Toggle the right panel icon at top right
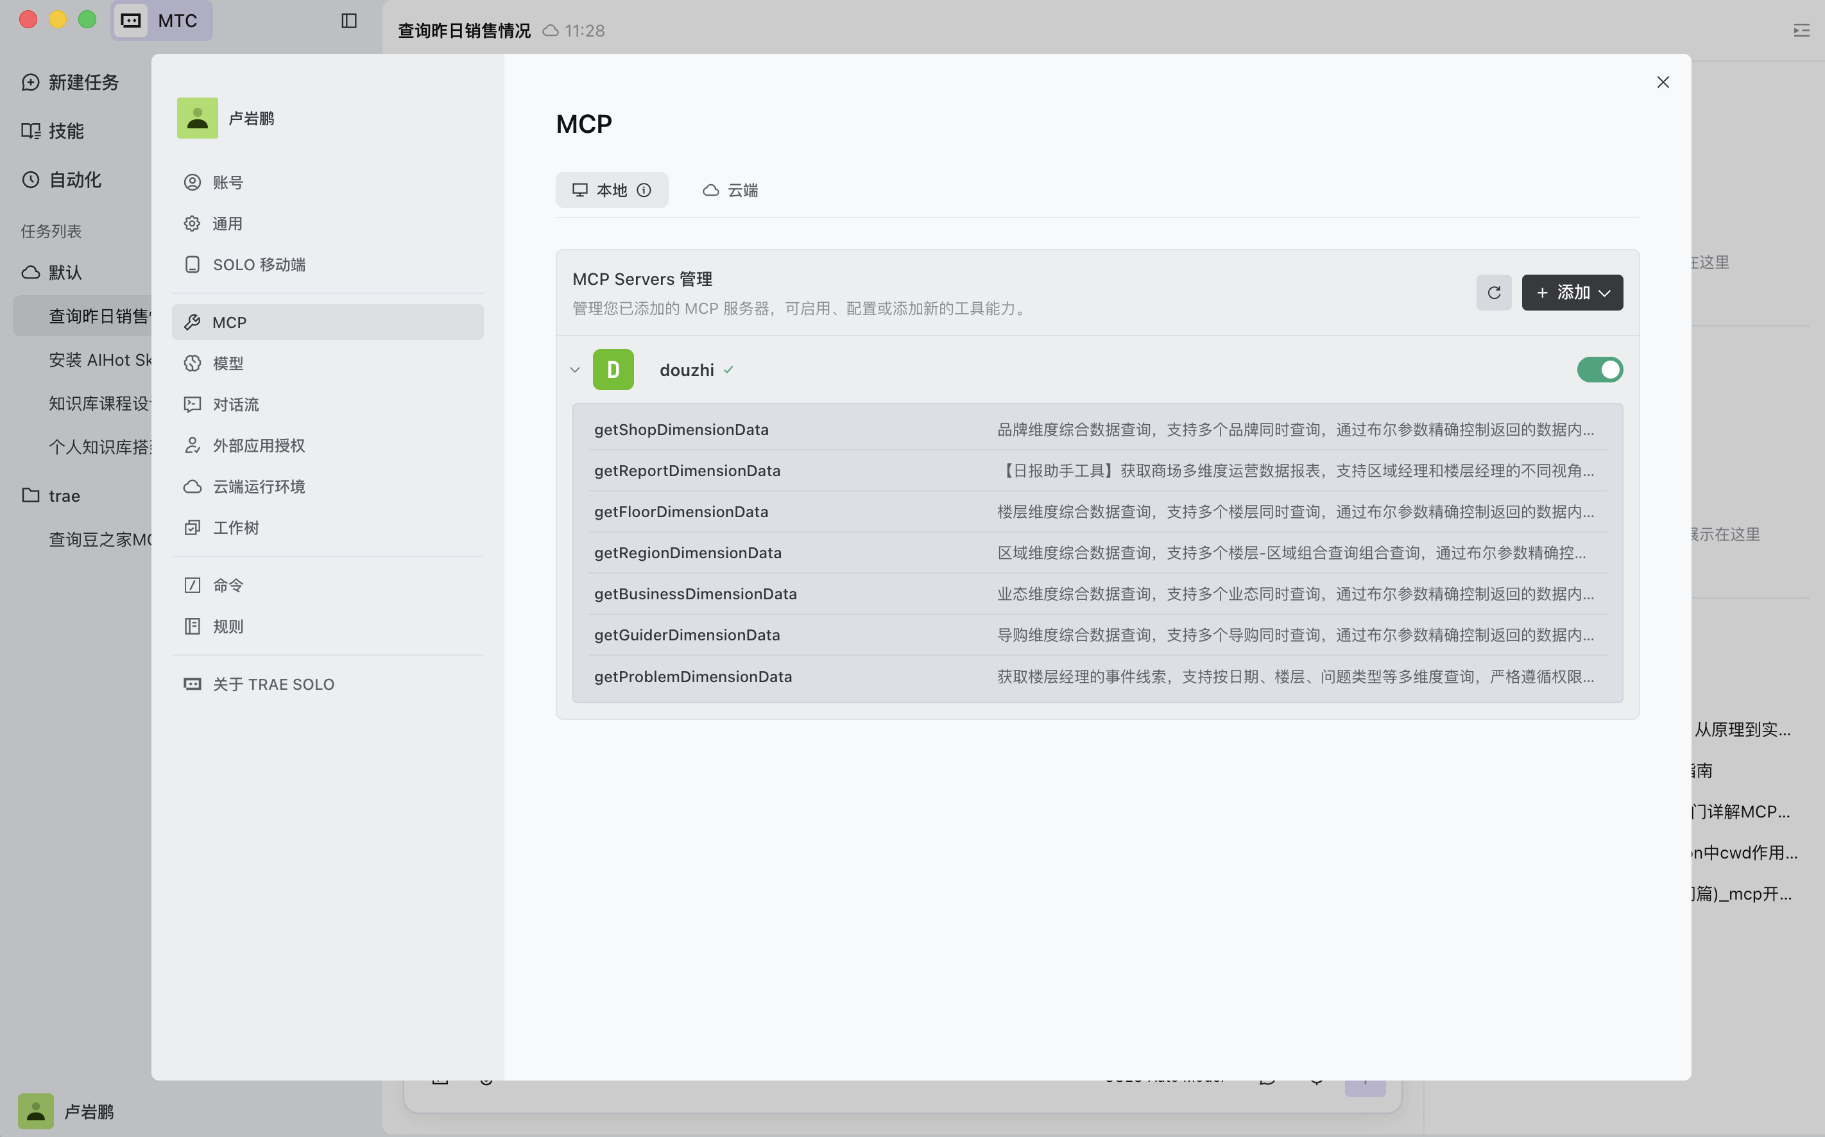Screen dimensions: 1825x1137 pyautogui.click(x=1801, y=30)
